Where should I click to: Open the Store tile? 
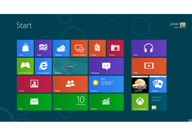point(25,48)
